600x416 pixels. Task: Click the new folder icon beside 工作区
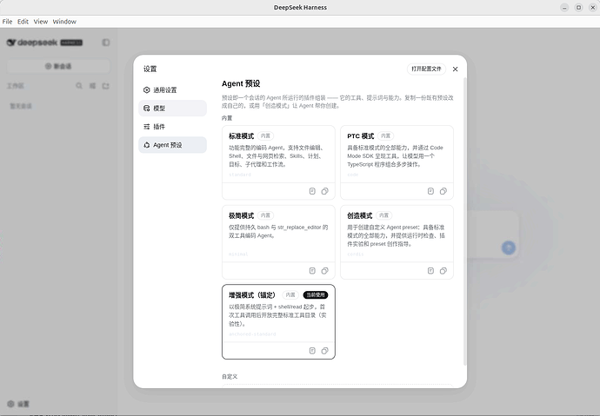pos(105,86)
